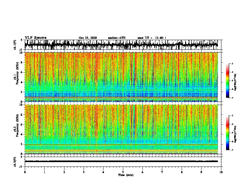Click the ch.1 color scale bar
The height and width of the screenshot is (193, 249).
pyautogui.click(x=228, y=81)
